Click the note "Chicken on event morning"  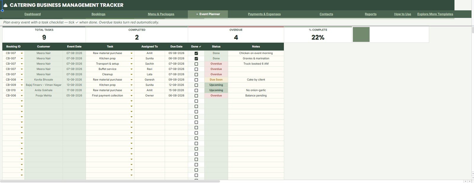[x=256, y=53]
